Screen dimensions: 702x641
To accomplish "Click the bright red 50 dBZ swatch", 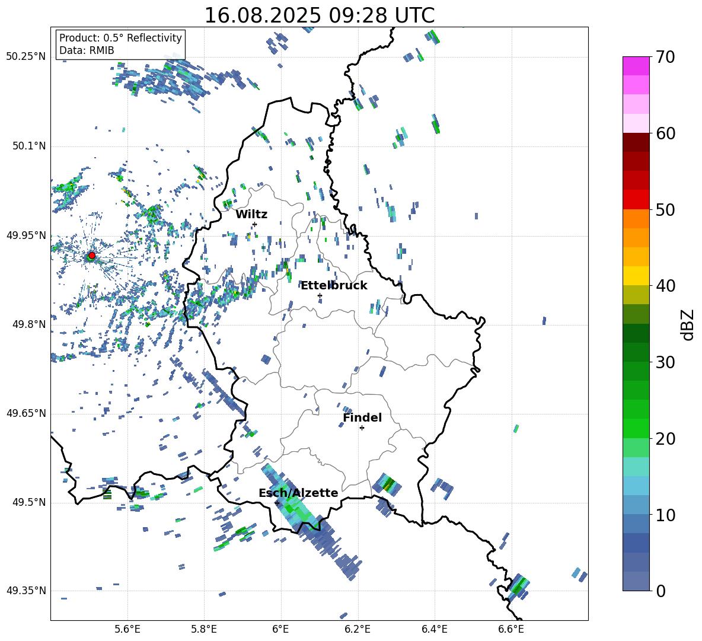I will coord(636,200).
